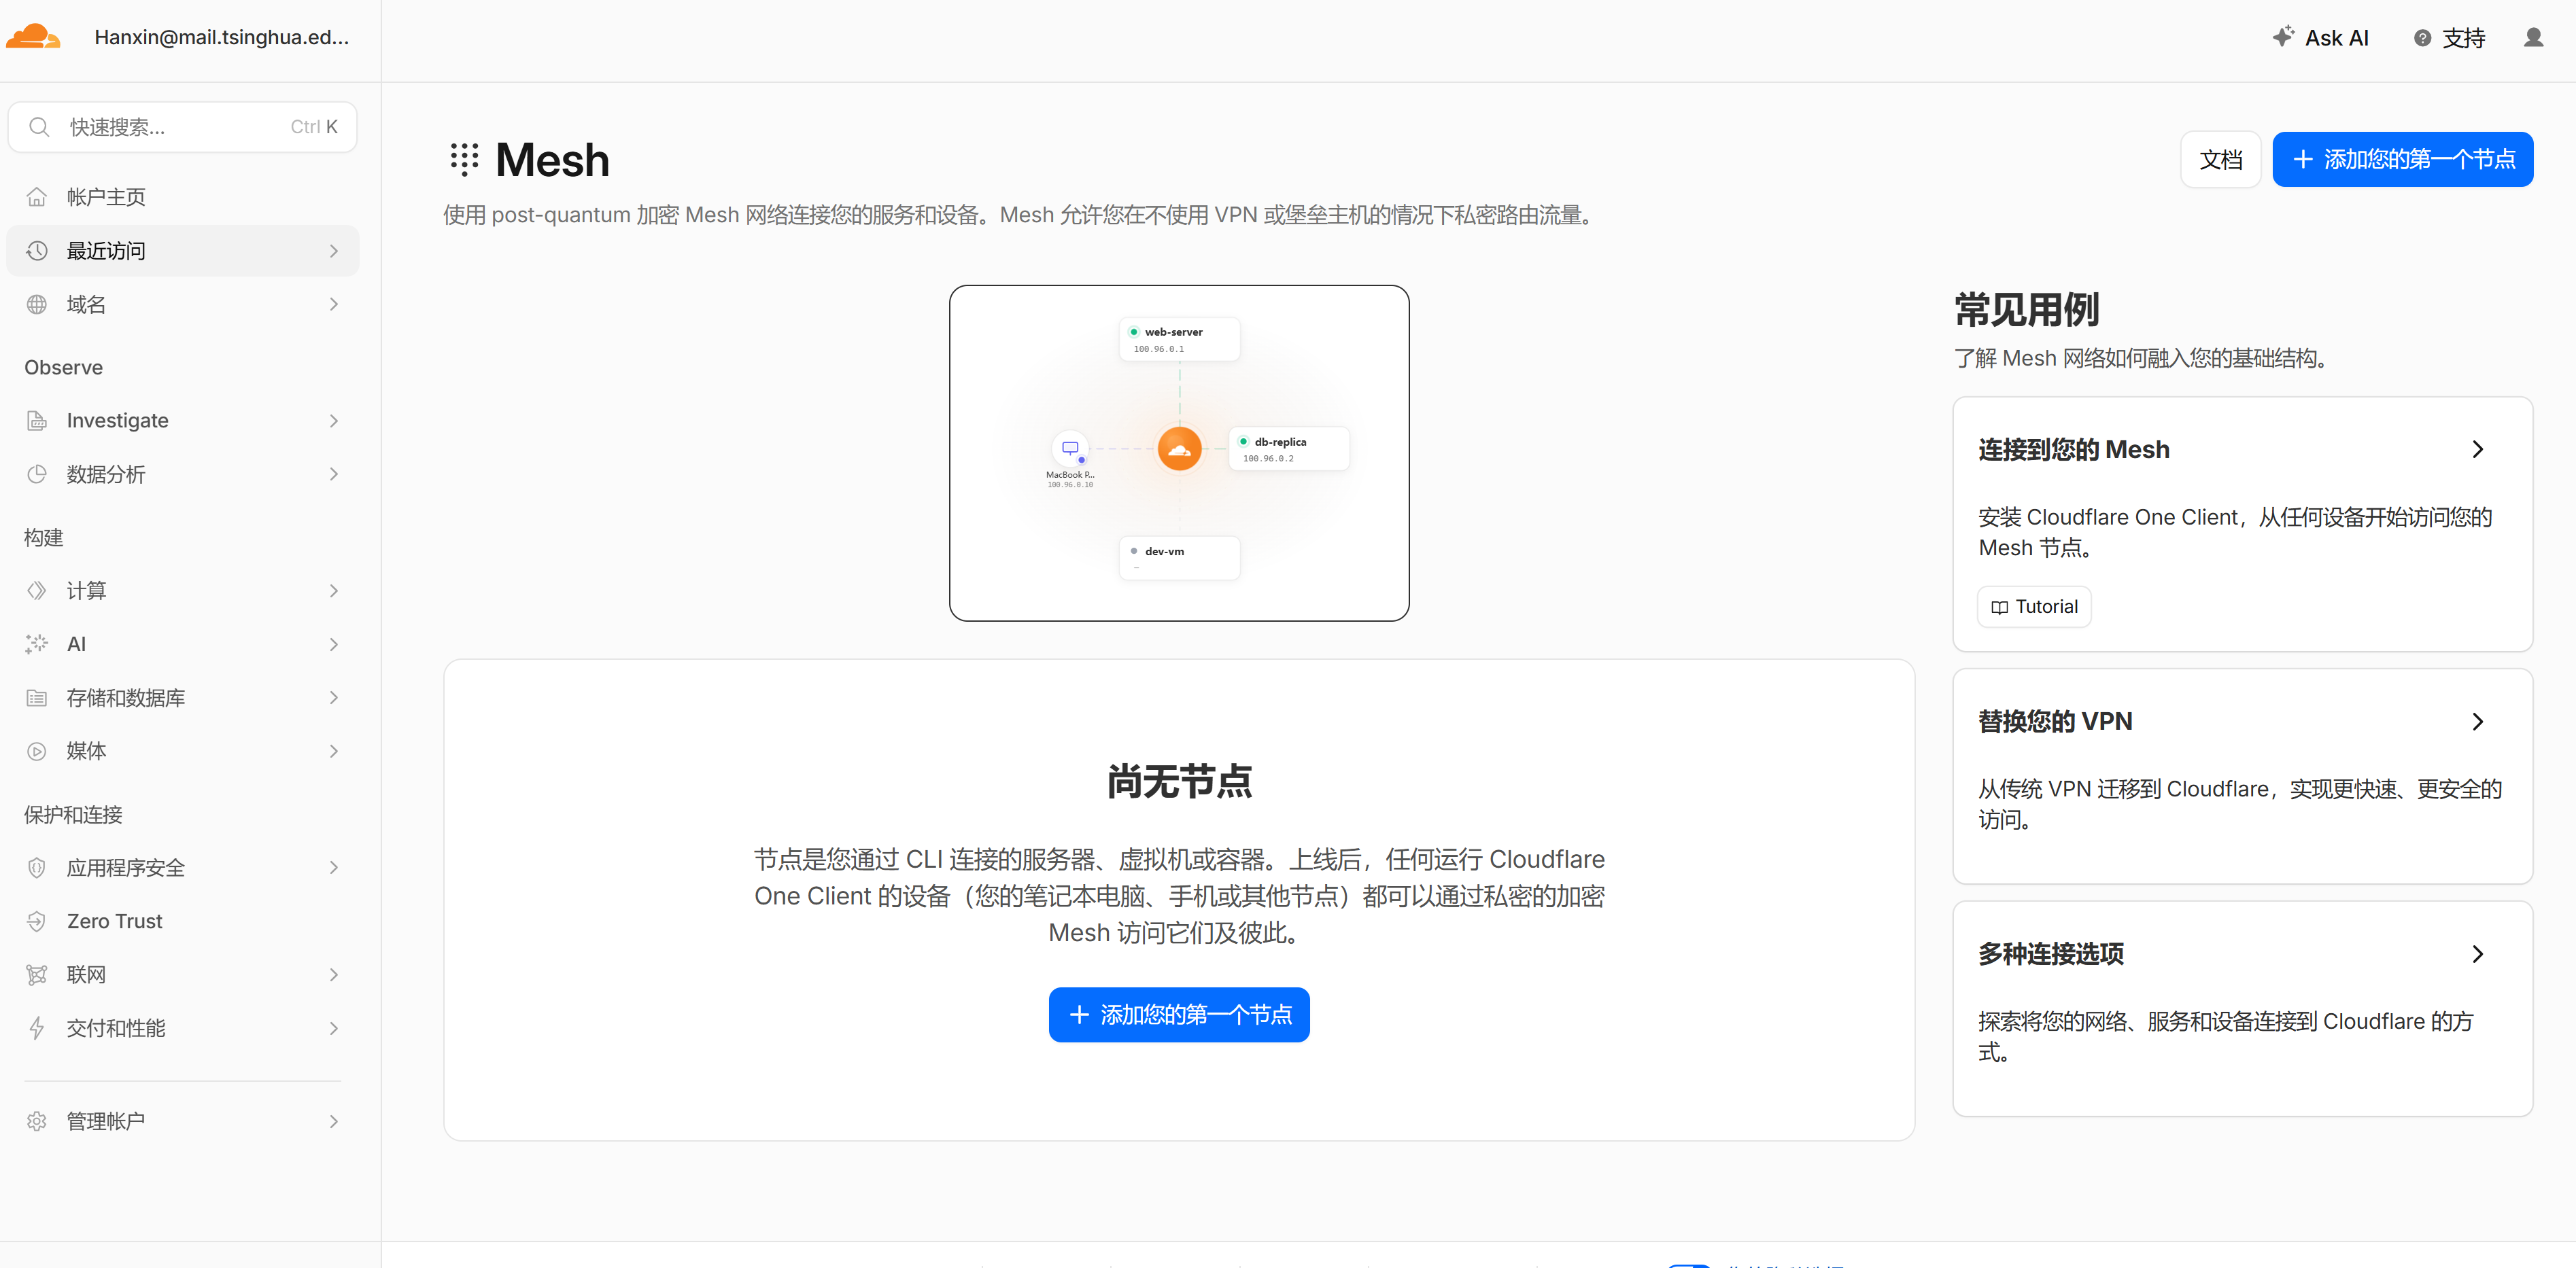Expand the 域名 chevron
2576x1268 pixels.
coord(334,304)
